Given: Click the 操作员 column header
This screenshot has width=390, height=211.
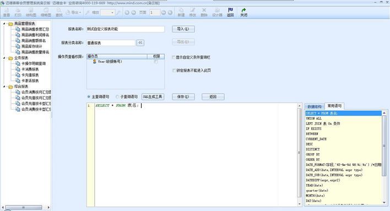Looking at the screenshot, I should click(117, 57).
